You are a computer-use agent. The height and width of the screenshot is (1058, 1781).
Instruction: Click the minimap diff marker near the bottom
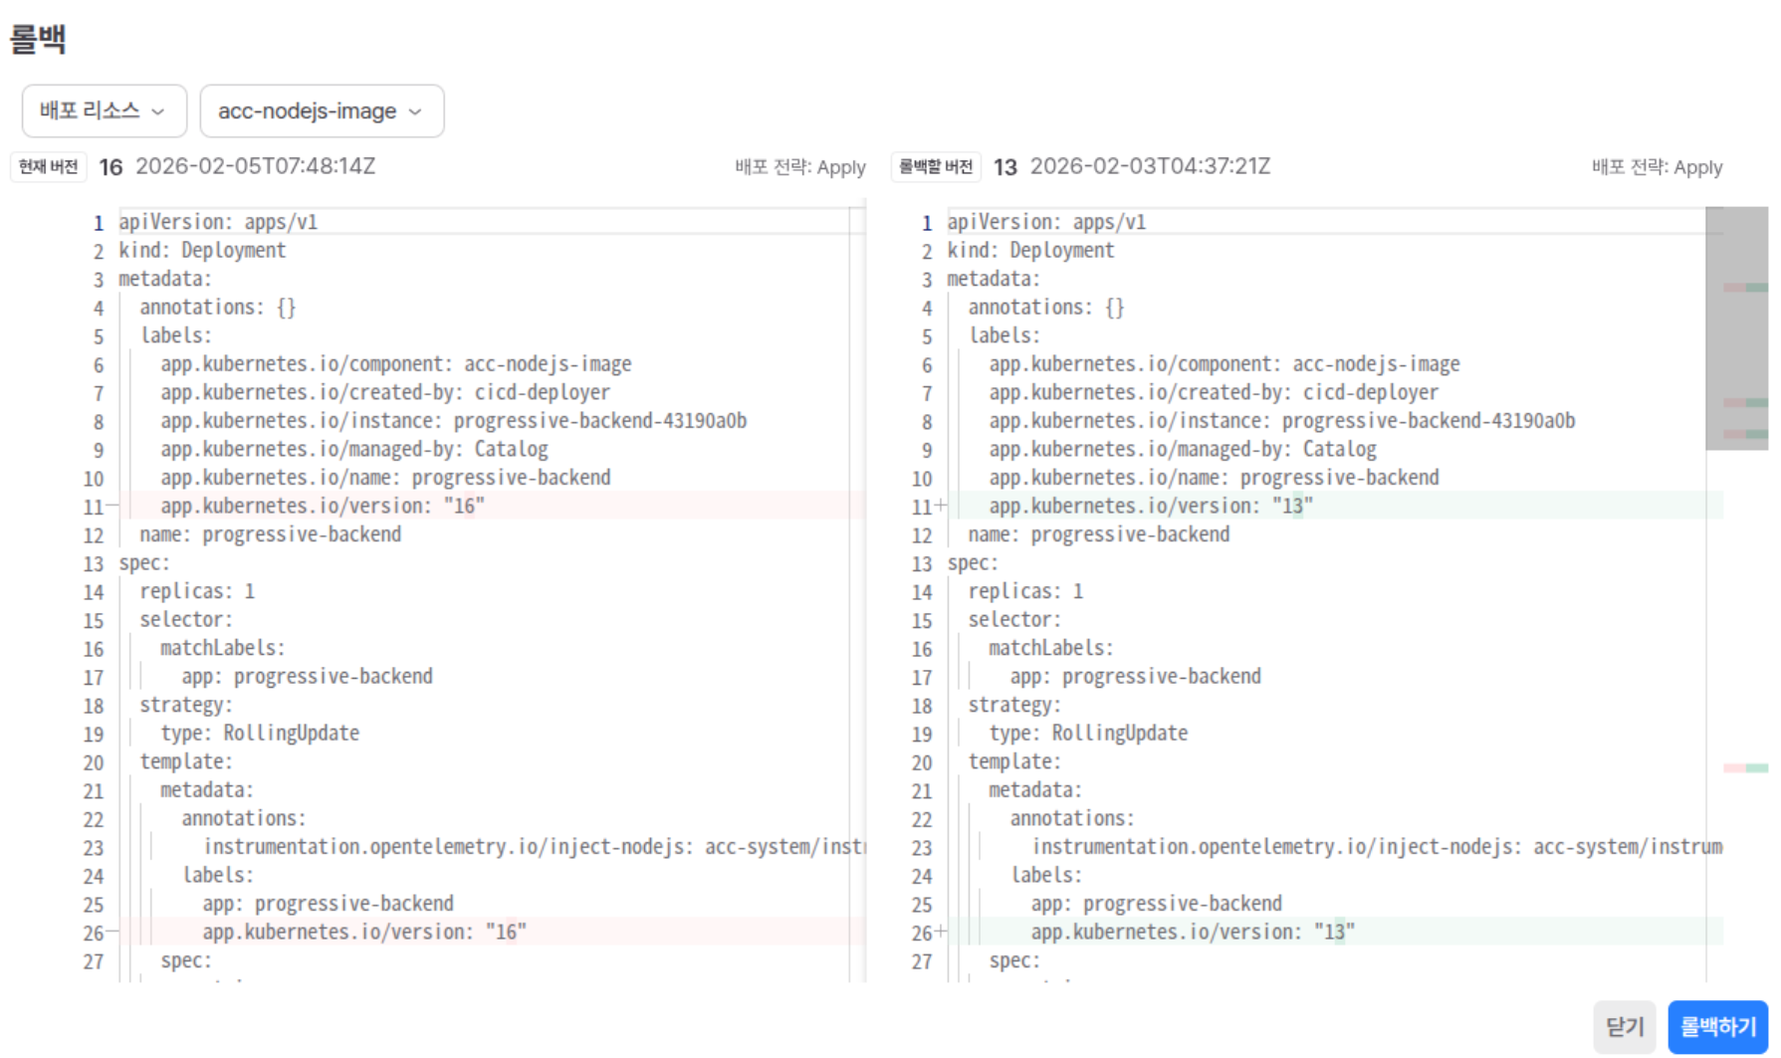(1745, 768)
